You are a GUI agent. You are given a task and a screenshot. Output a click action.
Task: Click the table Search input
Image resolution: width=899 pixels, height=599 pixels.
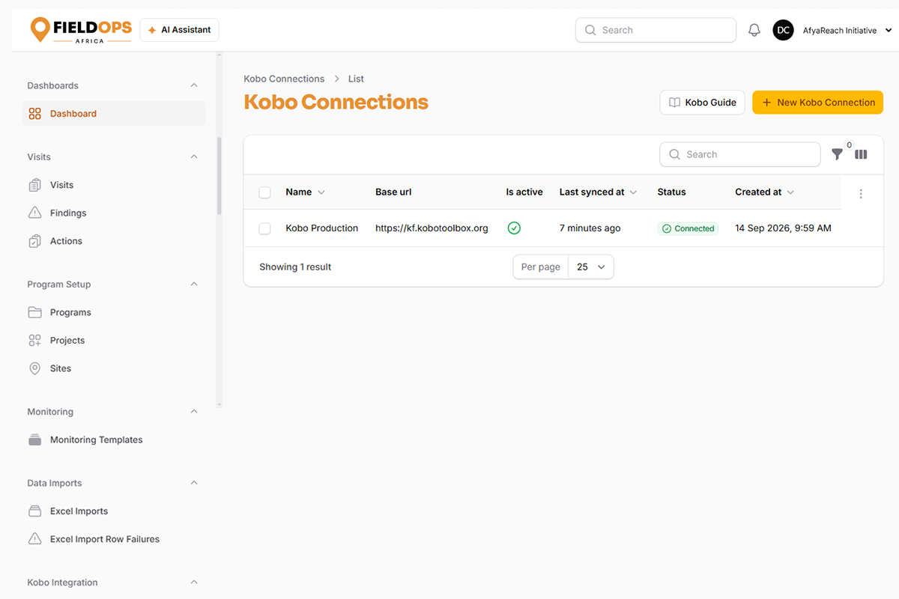click(740, 154)
